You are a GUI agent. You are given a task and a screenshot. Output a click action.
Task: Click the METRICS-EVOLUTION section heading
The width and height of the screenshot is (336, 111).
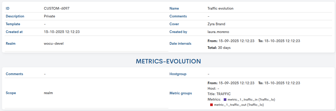coord(168,61)
